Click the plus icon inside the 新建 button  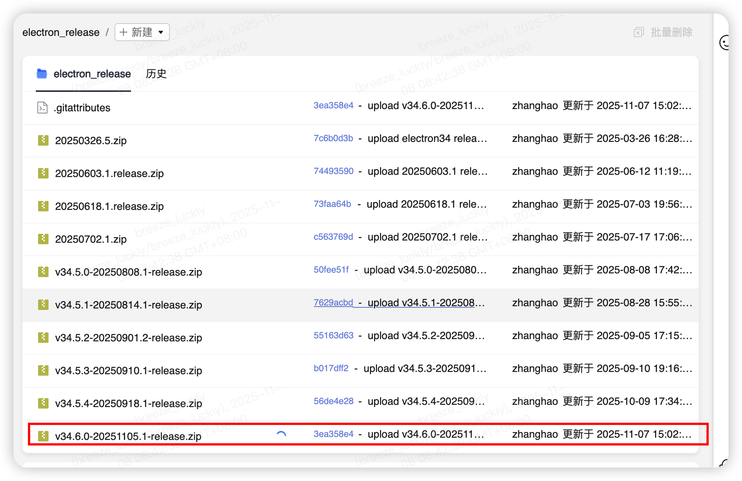tap(124, 32)
